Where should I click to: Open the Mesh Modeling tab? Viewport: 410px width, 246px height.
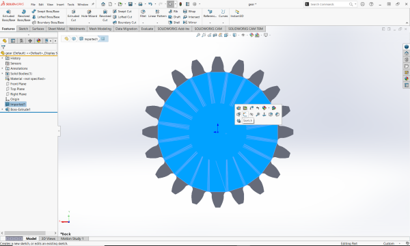[x=100, y=29]
